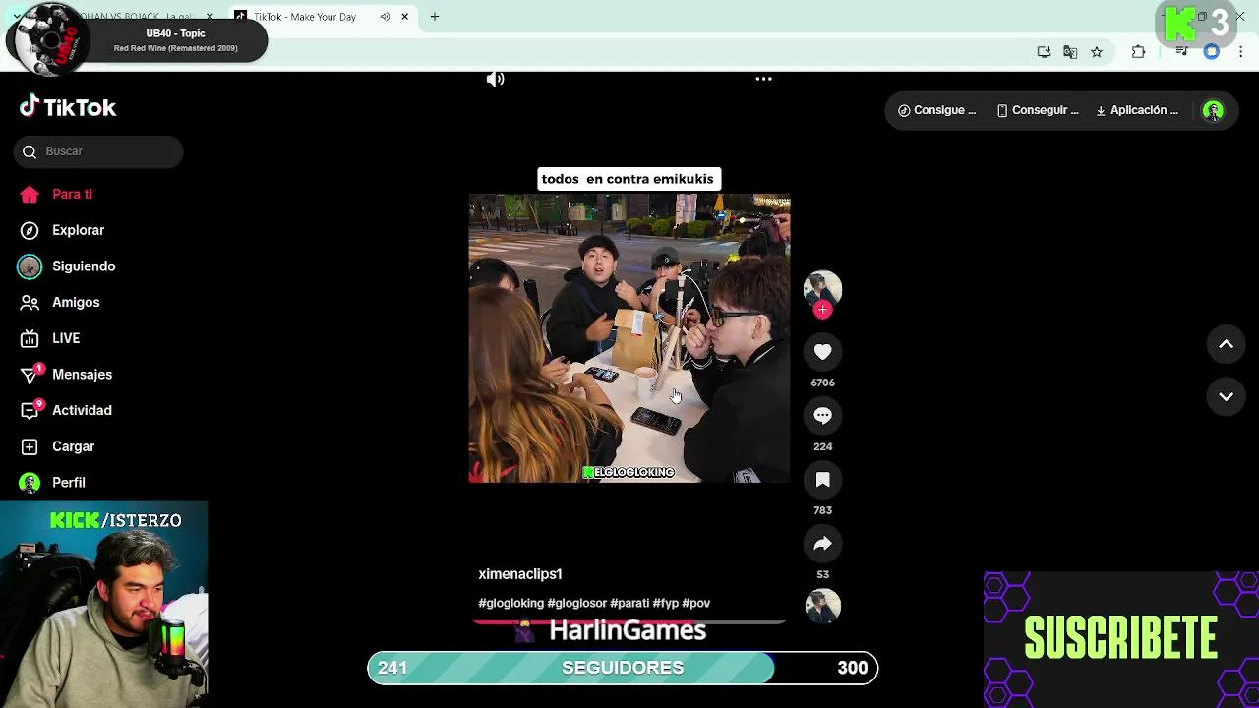
Task: Click the #pov hashtag
Action: pyautogui.click(x=696, y=603)
